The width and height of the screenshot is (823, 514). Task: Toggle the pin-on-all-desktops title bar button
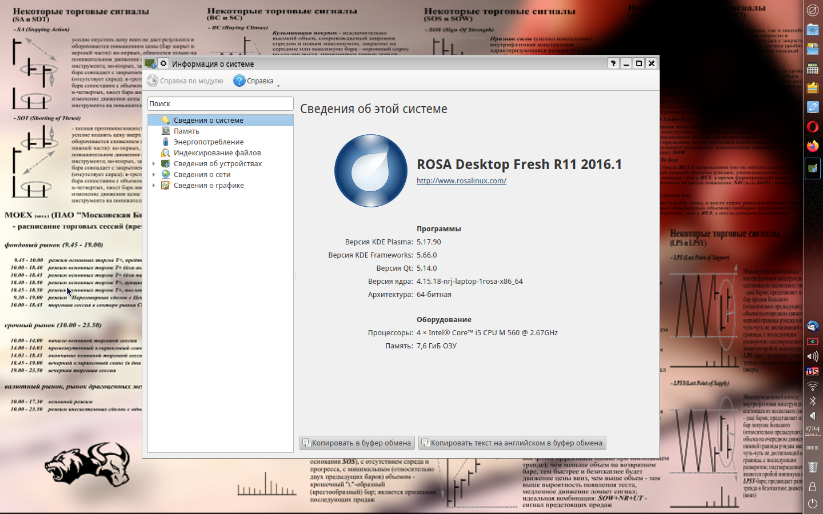163,63
